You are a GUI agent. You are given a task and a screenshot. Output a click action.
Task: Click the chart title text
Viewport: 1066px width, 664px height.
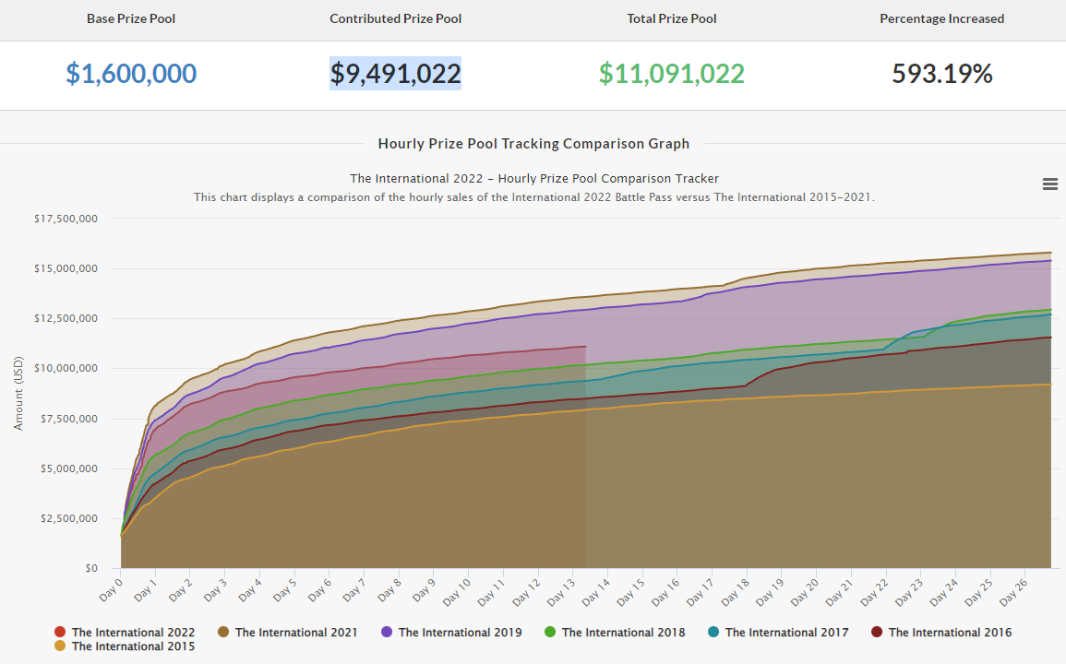[x=533, y=178]
